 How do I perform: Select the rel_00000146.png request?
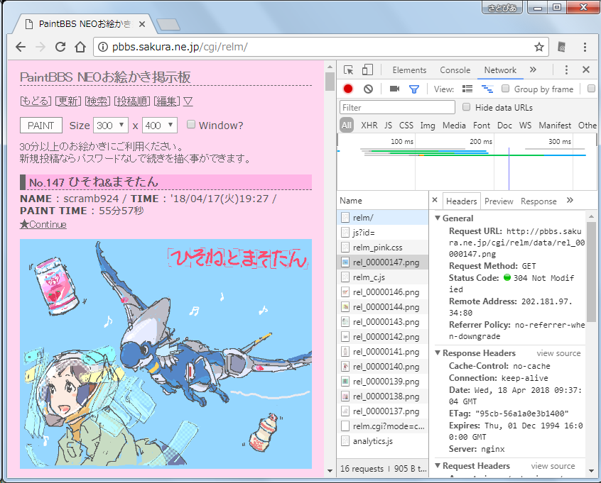pos(382,292)
